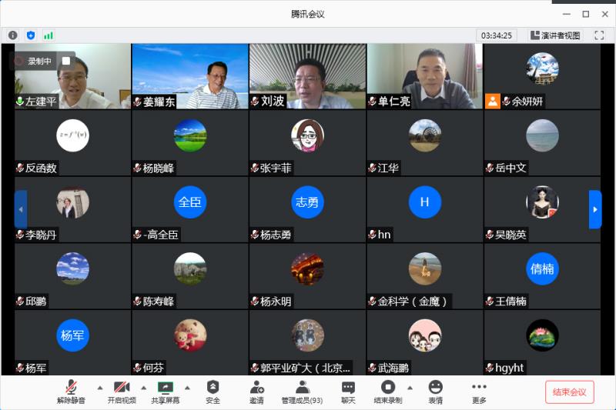616x410 pixels.
Task: Enter fullscreen mode using the top-right icon
Action: pos(599,35)
